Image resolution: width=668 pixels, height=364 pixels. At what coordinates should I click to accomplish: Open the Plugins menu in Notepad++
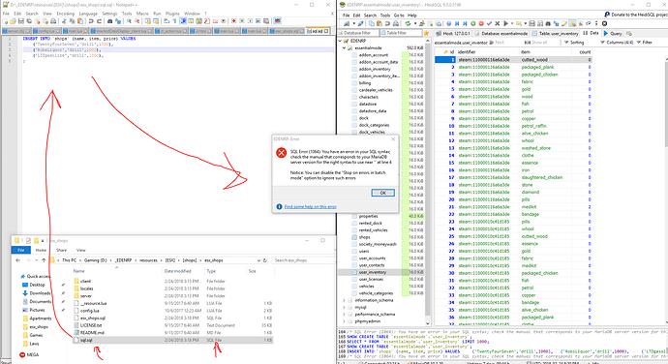coord(172,14)
